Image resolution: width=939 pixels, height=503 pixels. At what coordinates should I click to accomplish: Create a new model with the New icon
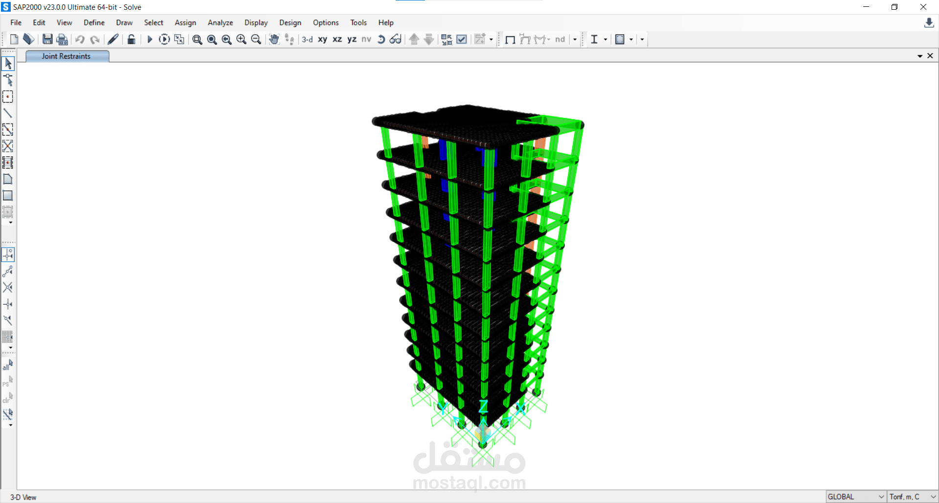(14, 40)
